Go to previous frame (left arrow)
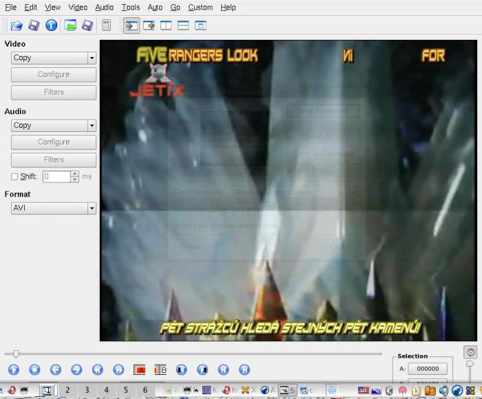 pos(56,369)
